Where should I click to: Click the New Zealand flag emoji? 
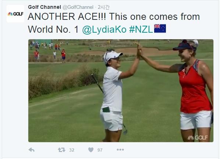[x=160, y=28]
